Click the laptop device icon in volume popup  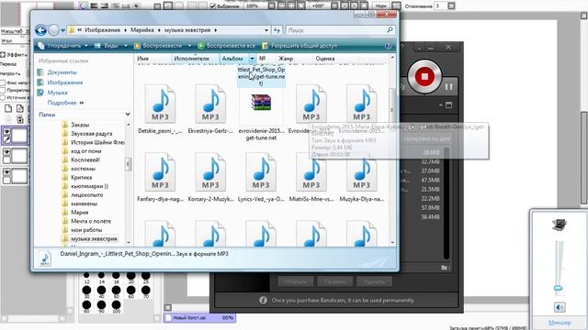click(x=560, y=225)
